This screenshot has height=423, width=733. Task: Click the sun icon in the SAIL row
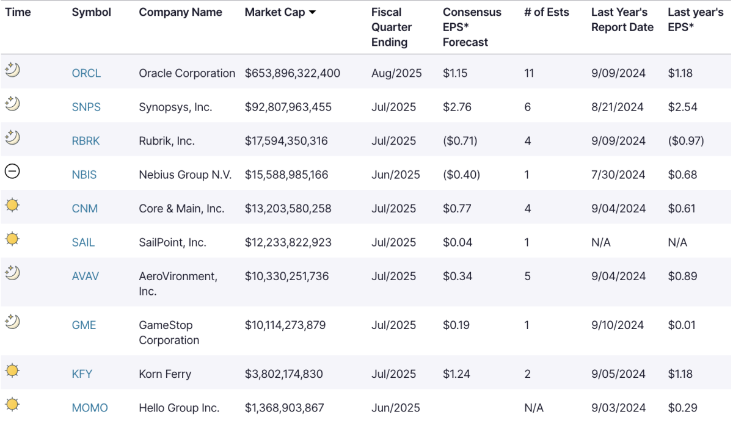point(12,239)
